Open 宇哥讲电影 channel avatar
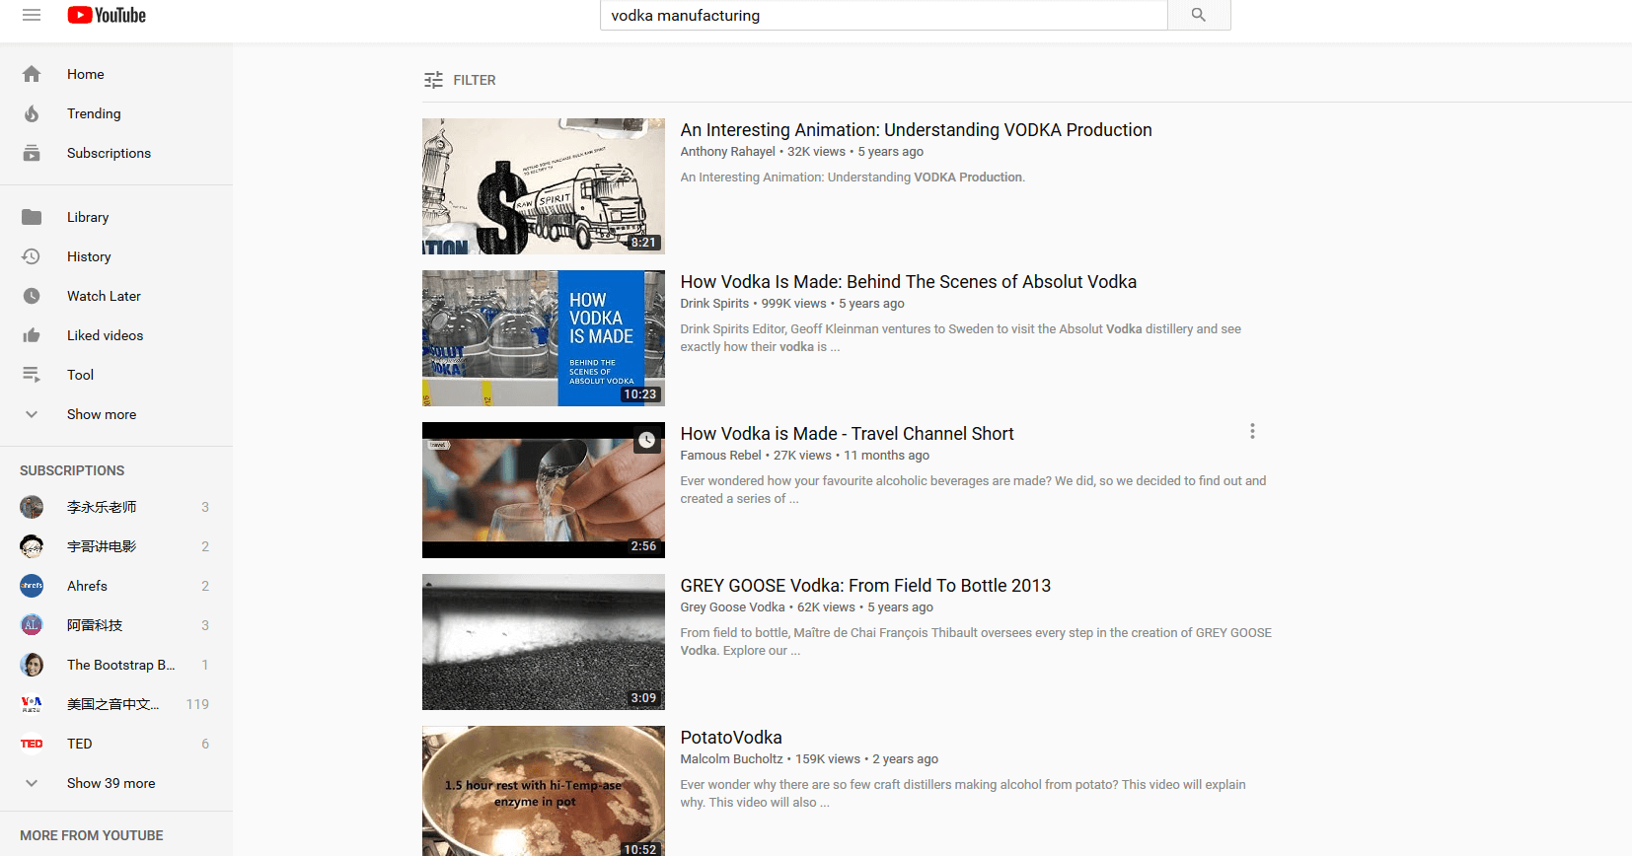This screenshot has width=1632, height=856. pos(32,546)
